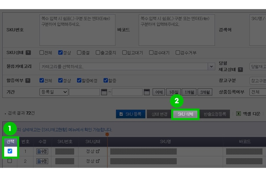The width and height of the screenshot is (266, 177).
Task: Set period to 어제
Action: coord(159,92)
